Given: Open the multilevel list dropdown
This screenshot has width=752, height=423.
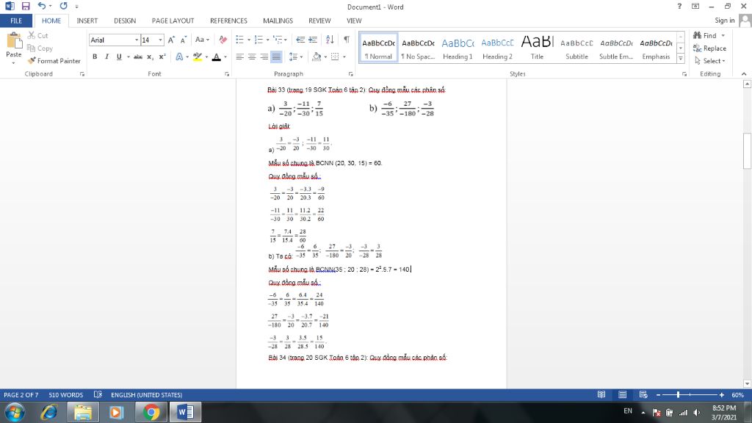Looking at the screenshot, I should click(286, 40).
